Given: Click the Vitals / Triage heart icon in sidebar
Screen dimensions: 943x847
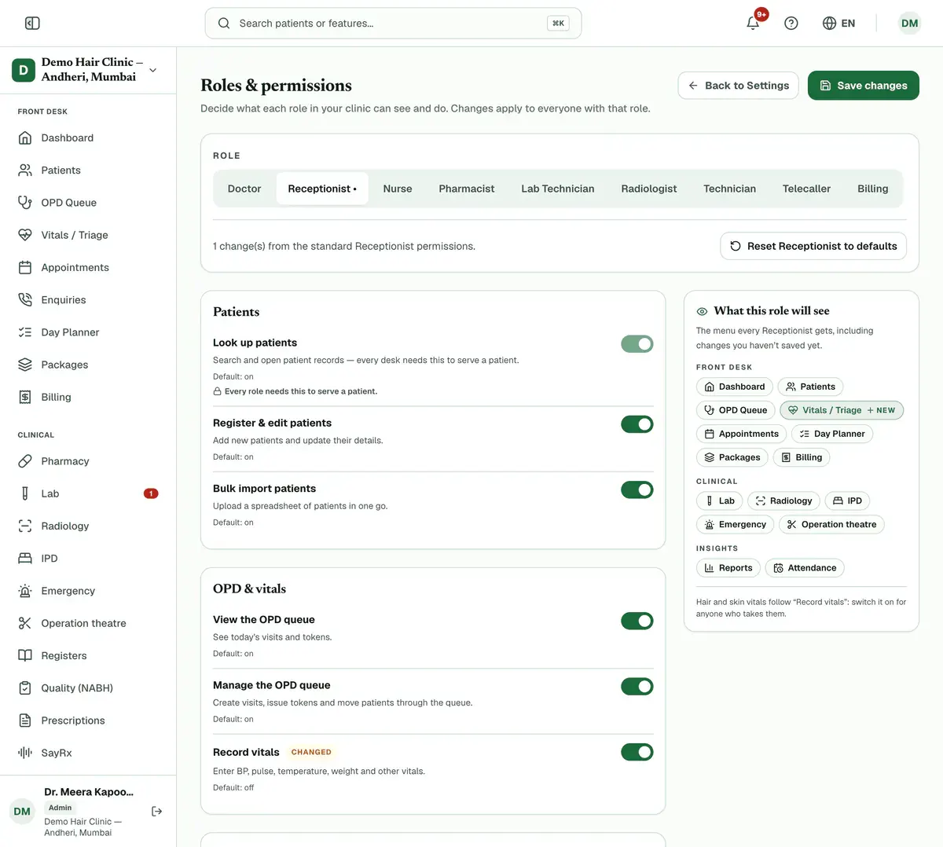Looking at the screenshot, I should [25, 235].
